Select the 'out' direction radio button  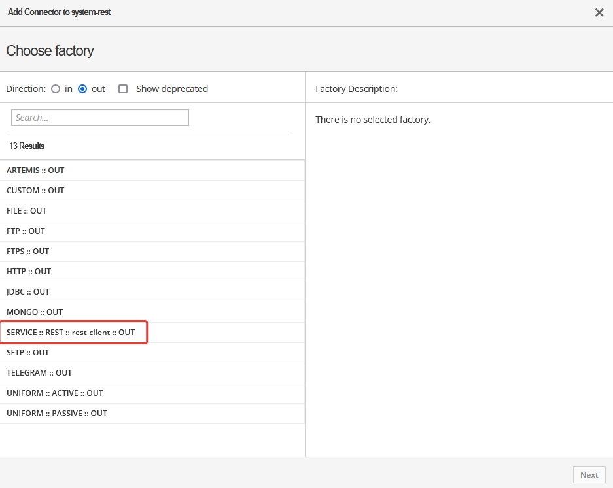82,89
